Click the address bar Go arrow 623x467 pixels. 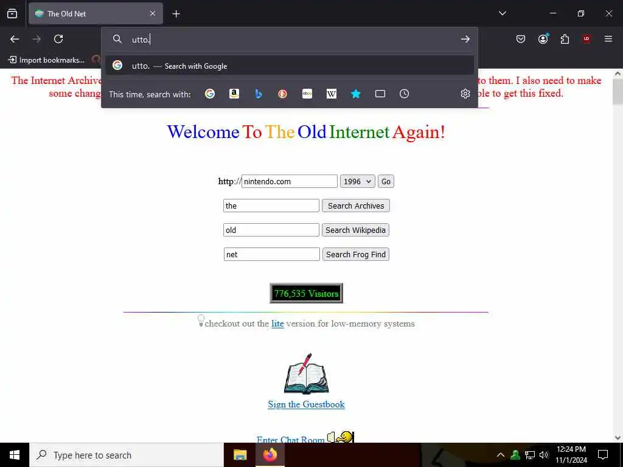tap(465, 39)
